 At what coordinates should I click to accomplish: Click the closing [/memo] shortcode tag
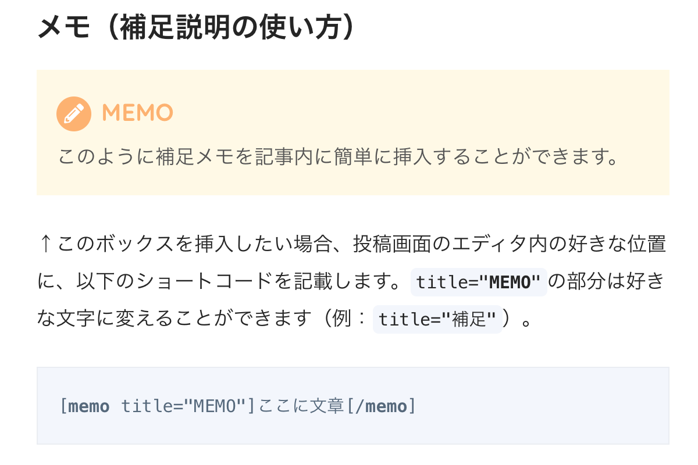click(381, 406)
